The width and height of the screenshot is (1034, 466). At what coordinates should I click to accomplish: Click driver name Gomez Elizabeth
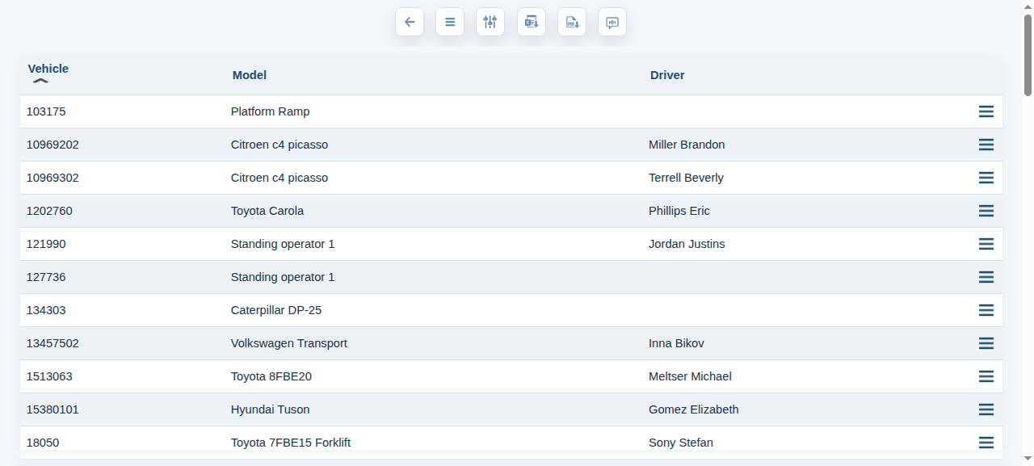694,409
